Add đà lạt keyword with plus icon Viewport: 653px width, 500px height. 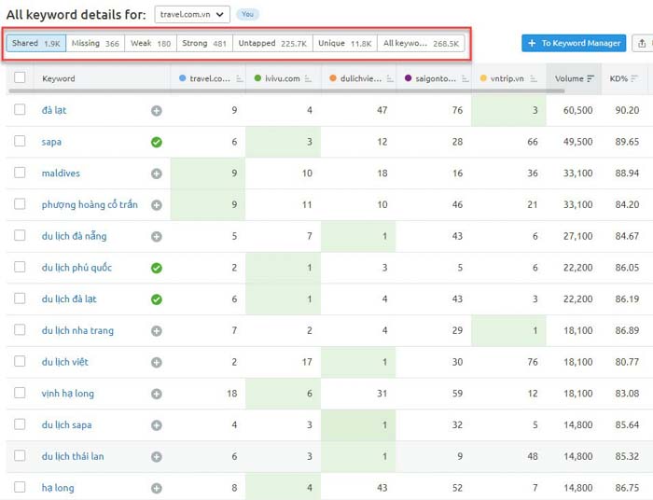tap(157, 111)
